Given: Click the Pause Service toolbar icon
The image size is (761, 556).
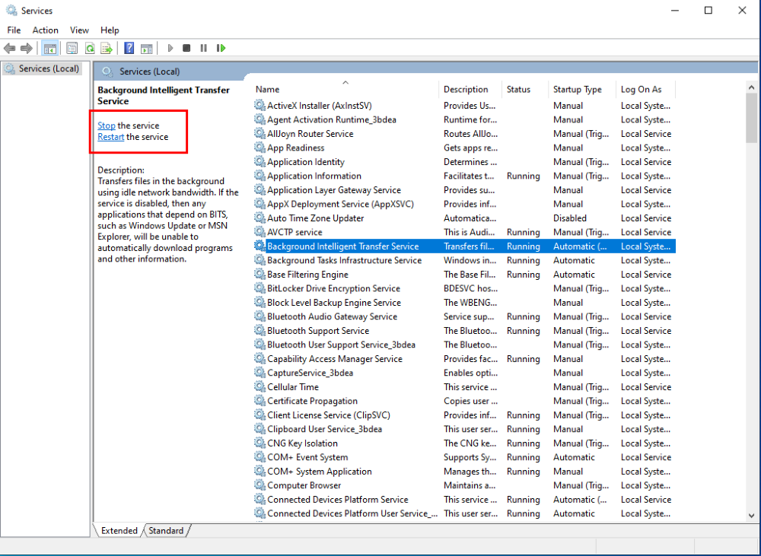Looking at the screenshot, I should click(203, 48).
